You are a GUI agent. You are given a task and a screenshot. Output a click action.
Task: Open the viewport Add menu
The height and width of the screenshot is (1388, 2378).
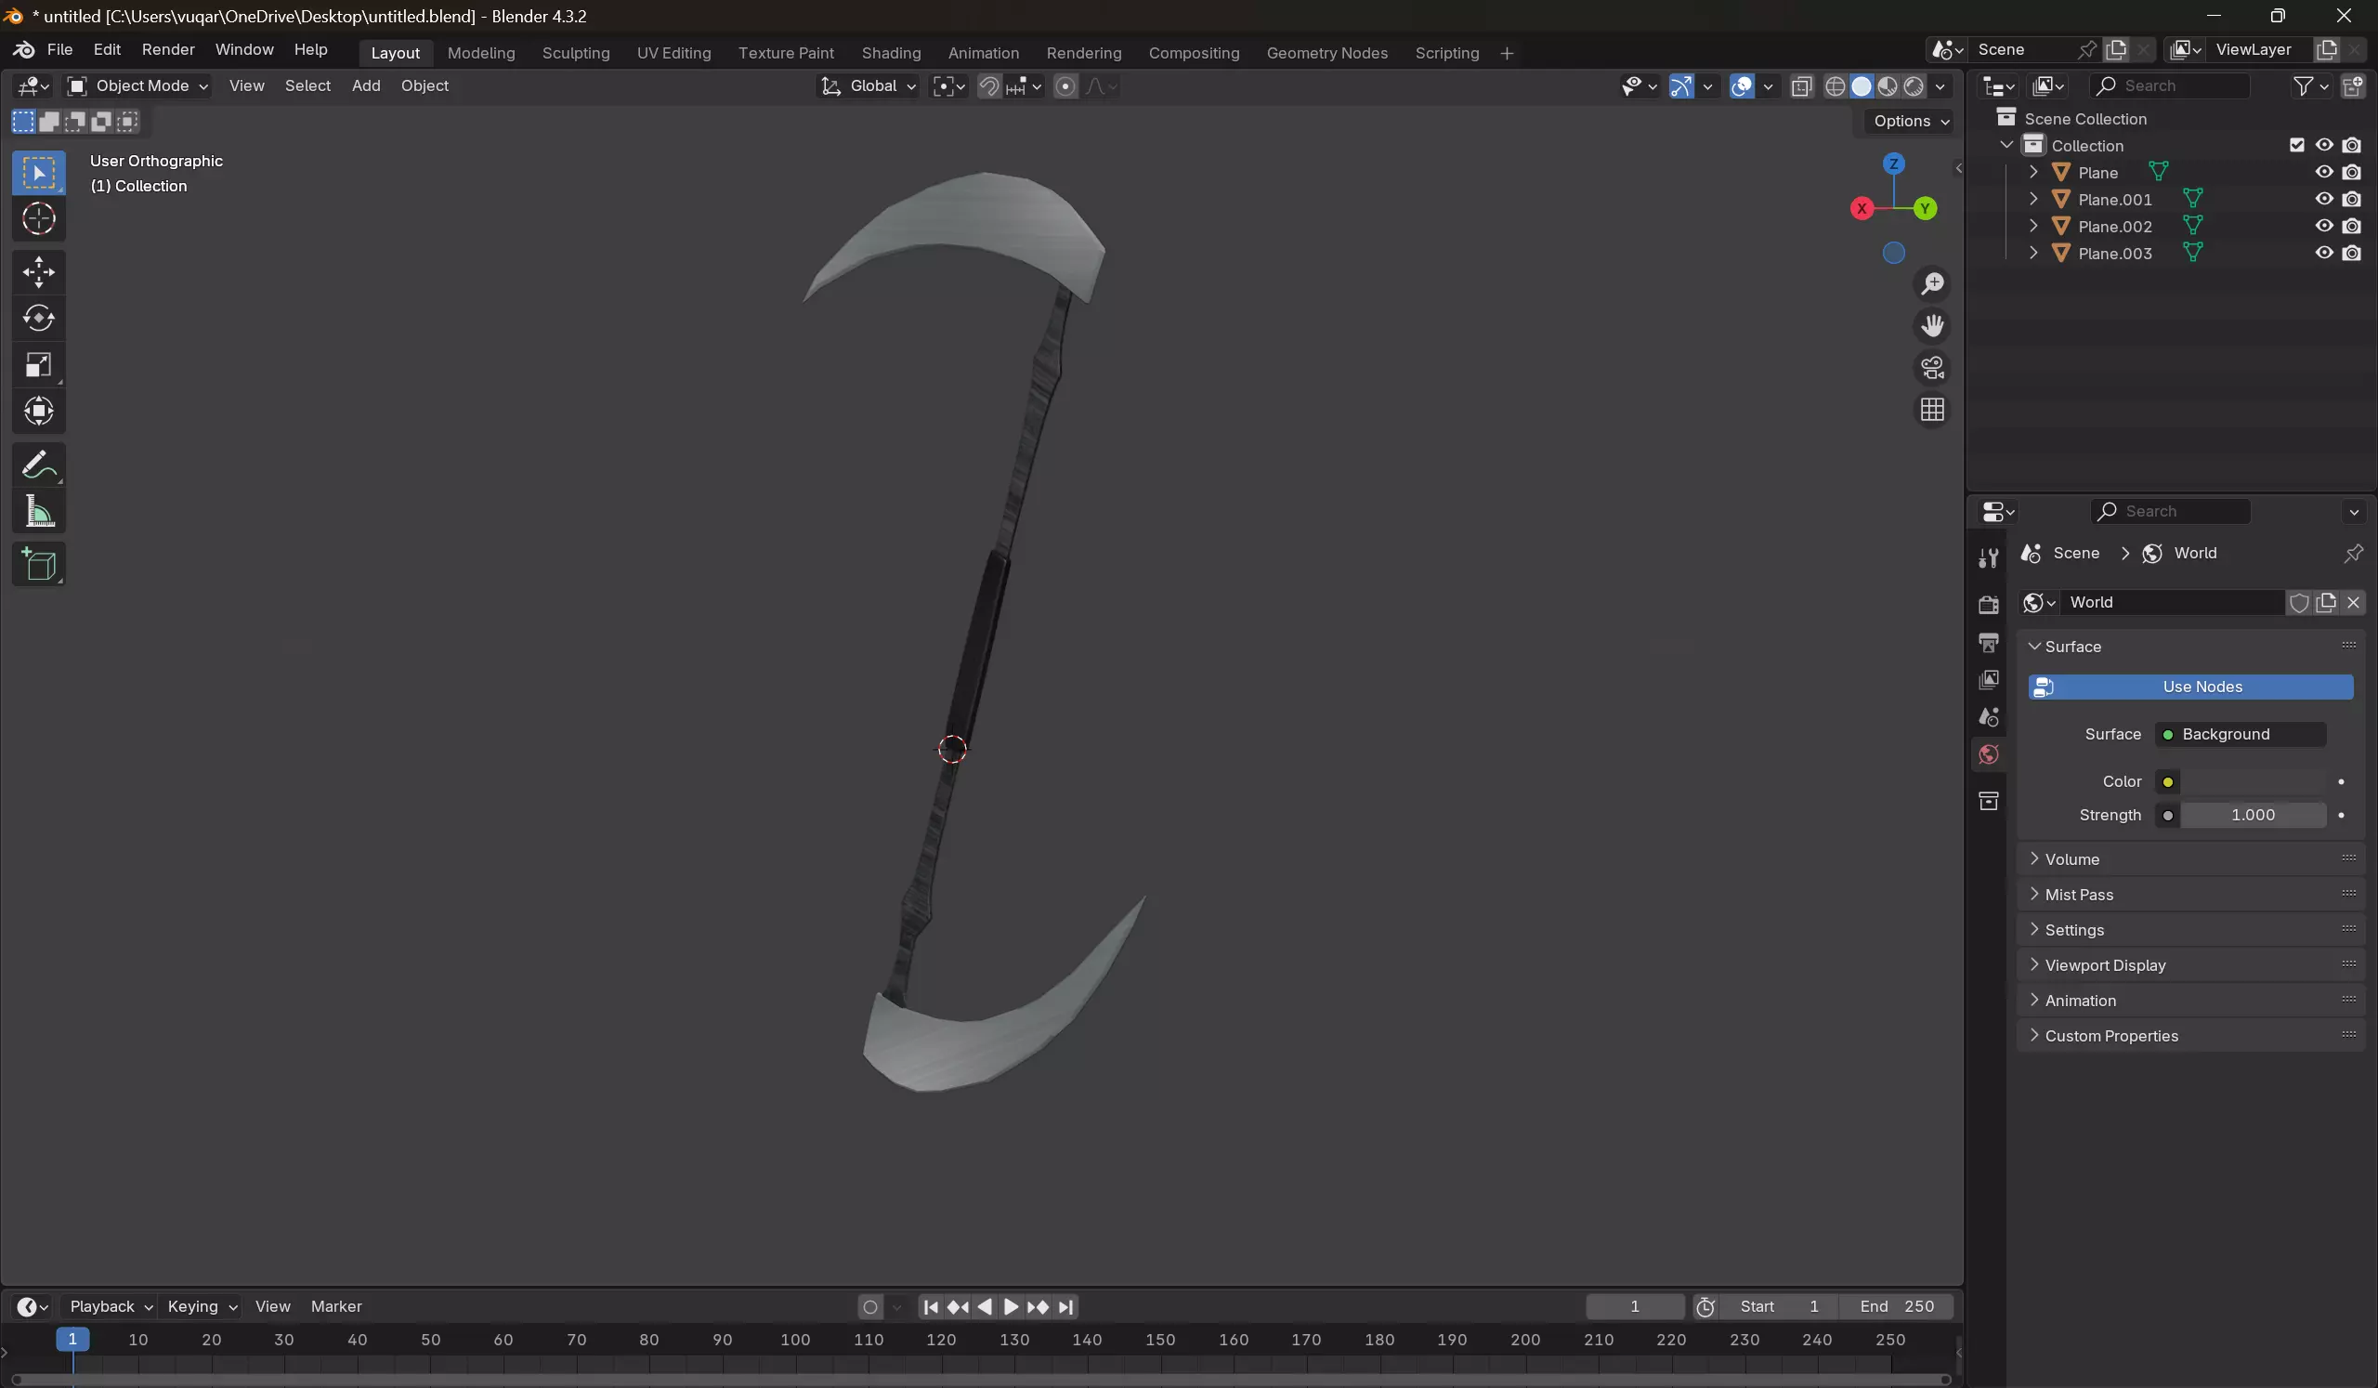366,85
